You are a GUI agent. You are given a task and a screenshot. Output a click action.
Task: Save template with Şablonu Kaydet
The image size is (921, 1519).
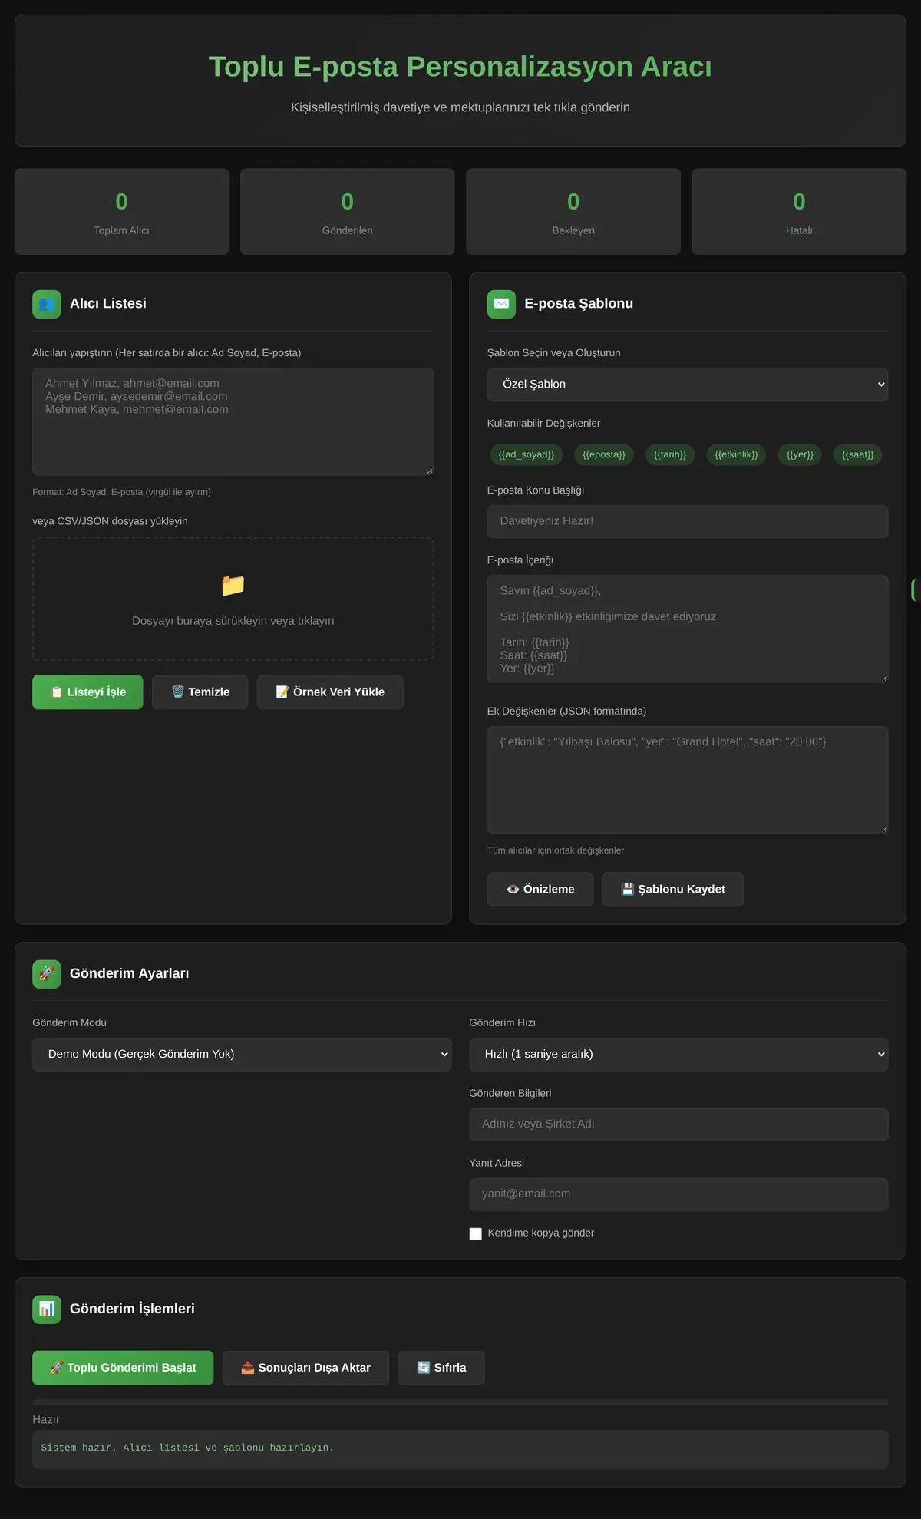click(673, 890)
